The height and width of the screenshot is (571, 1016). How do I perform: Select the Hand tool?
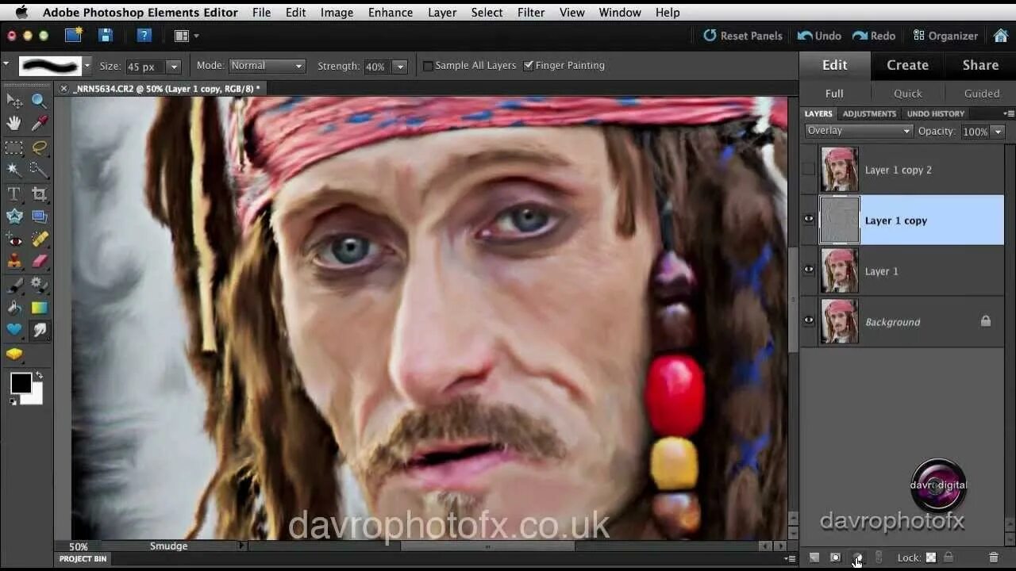click(x=14, y=123)
